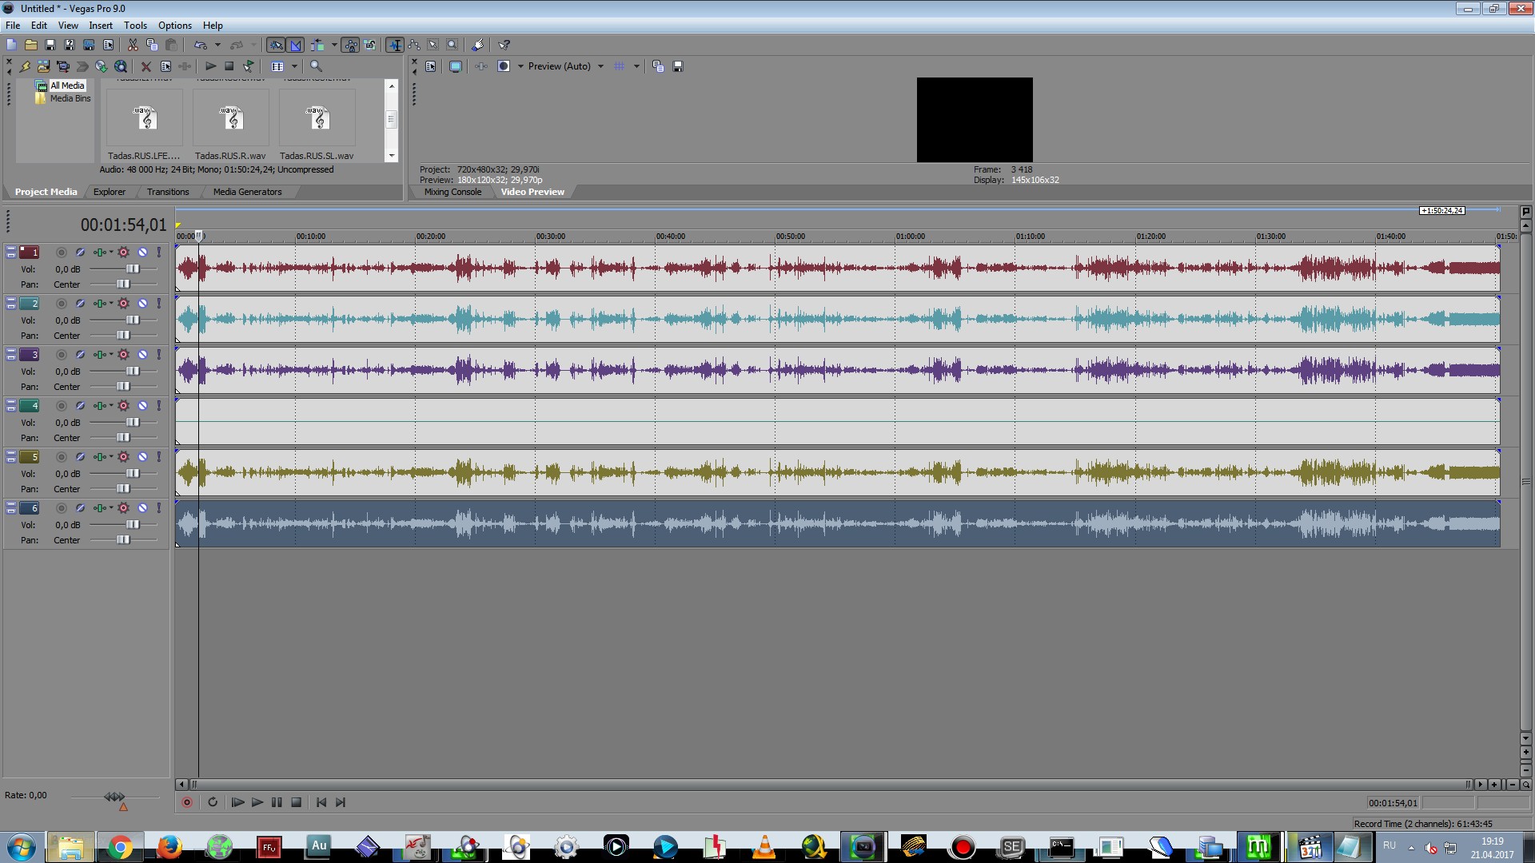Image resolution: width=1535 pixels, height=863 pixels.
Task: Mute audio track 2
Action: pyautogui.click(x=142, y=304)
